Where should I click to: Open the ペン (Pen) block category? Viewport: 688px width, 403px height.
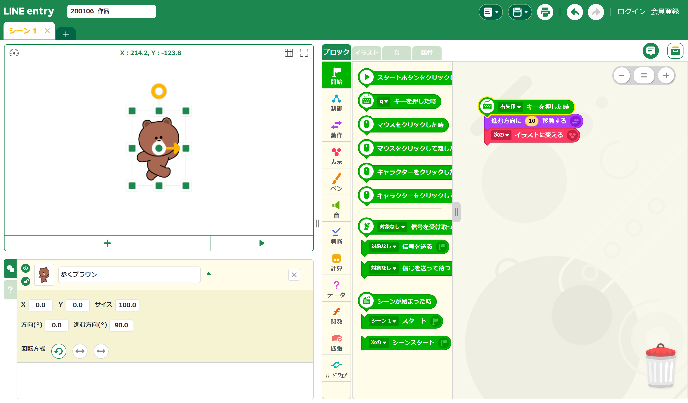tap(336, 182)
